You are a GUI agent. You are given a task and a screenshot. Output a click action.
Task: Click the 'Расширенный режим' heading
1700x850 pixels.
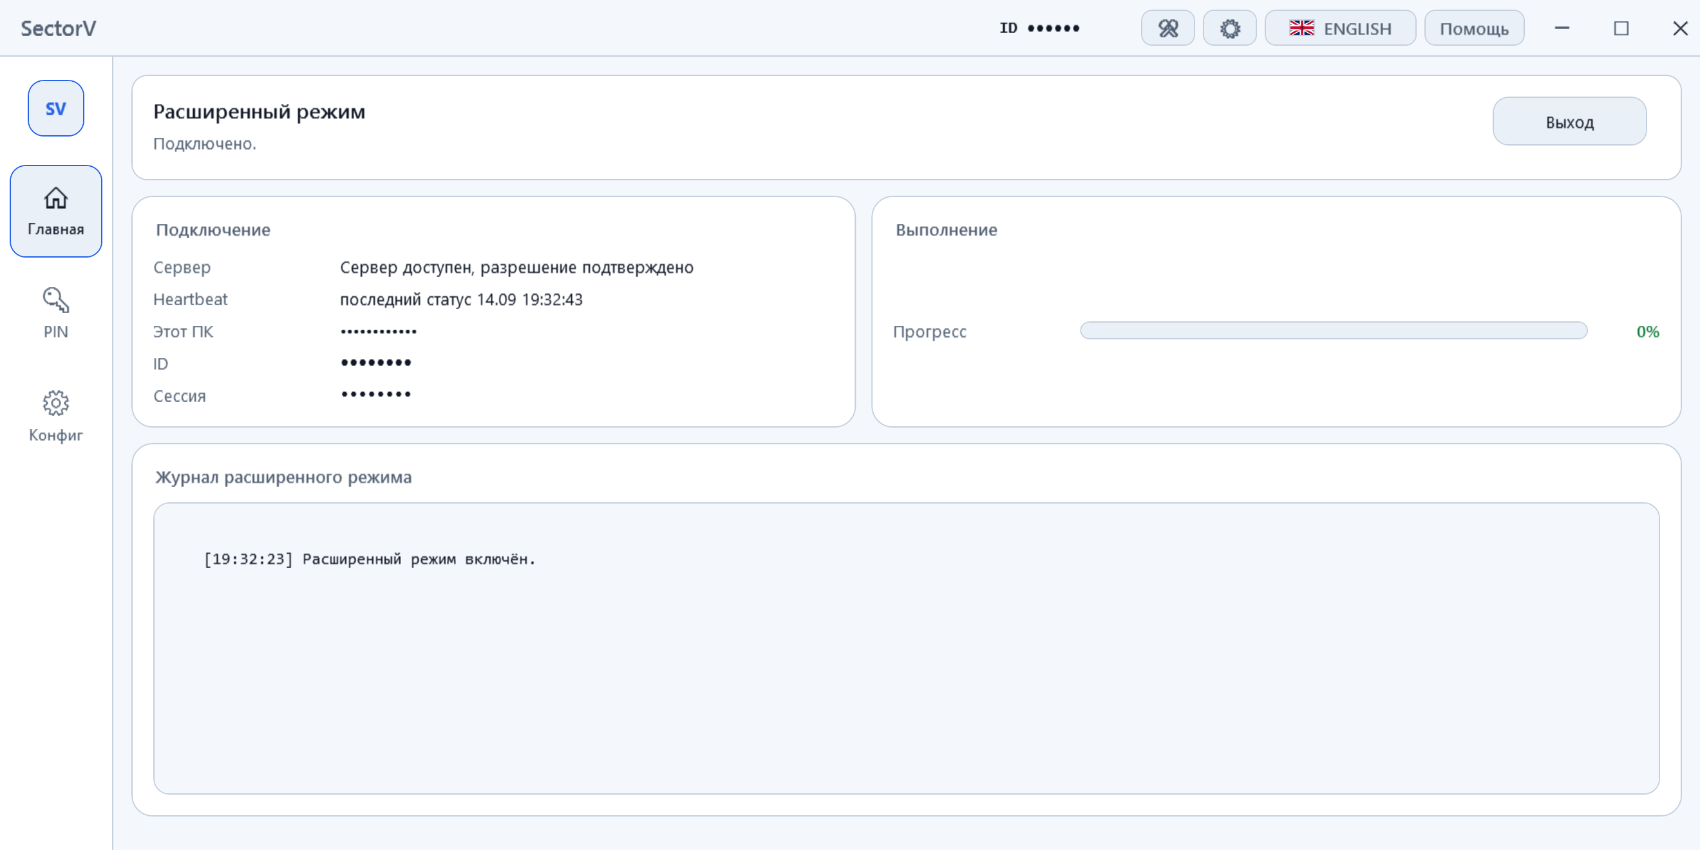260,111
